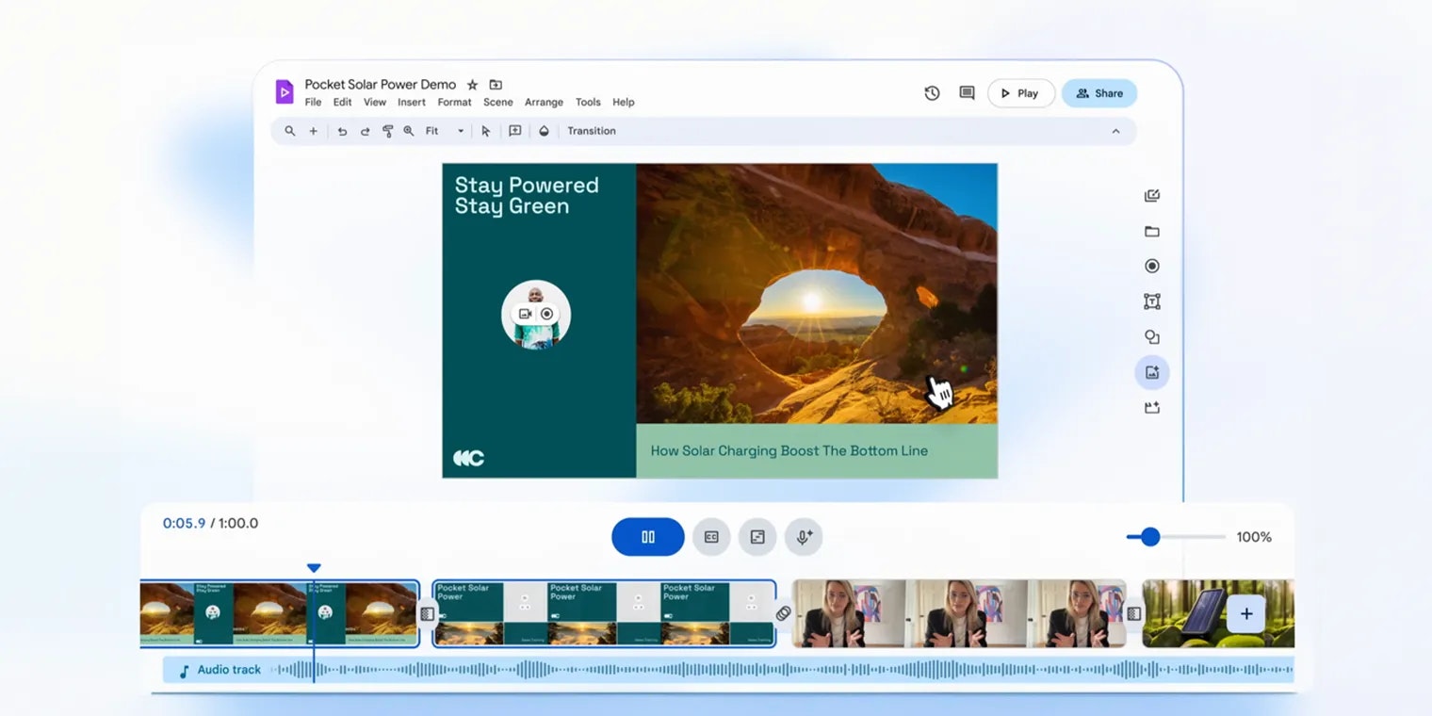Undo the last action

pyautogui.click(x=342, y=131)
